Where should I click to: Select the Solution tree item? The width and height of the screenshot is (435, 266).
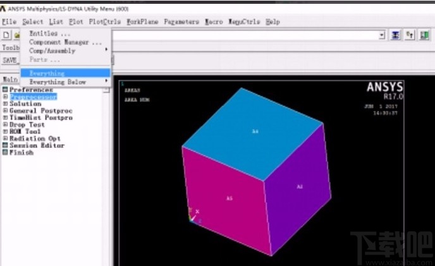[25, 104]
